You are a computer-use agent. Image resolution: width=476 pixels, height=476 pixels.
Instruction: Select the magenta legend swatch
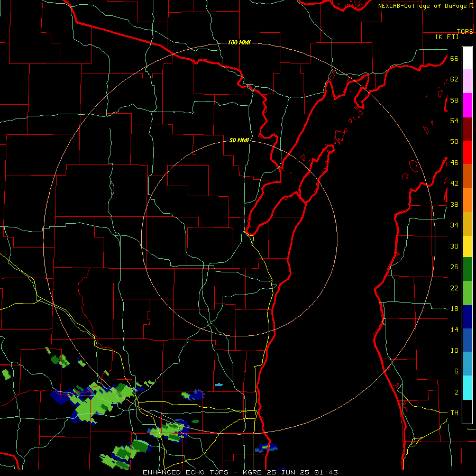467,105
